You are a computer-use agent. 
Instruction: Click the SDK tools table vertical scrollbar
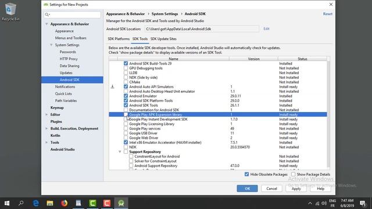click(328, 114)
